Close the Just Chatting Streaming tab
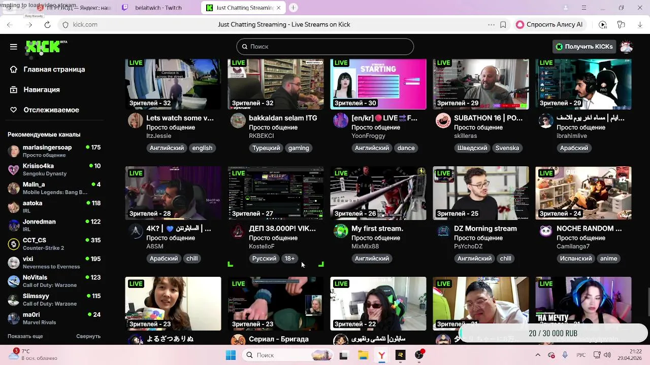This screenshot has height=365, width=650. click(279, 8)
